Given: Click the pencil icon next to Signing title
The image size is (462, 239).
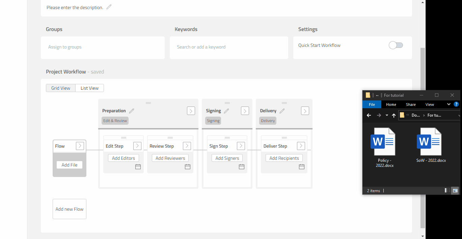Looking at the screenshot, I should (226, 111).
